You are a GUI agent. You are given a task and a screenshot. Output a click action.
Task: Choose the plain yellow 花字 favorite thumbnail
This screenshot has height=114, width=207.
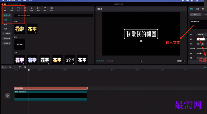(x=32, y=29)
